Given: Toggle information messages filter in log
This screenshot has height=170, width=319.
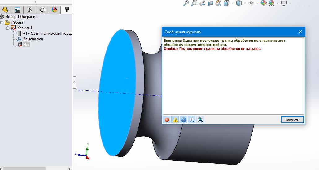Looking at the screenshot, I should click(192, 120).
